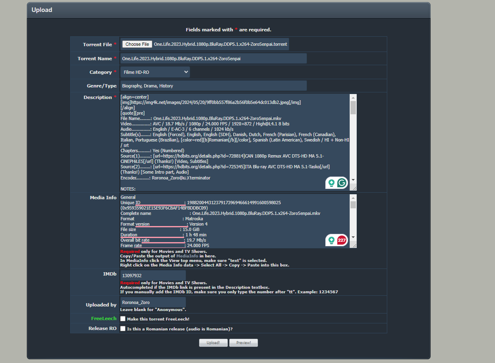The image size is (495, 363).
Task: Click Media Info scrollbar up arrow
Action: (x=353, y=198)
